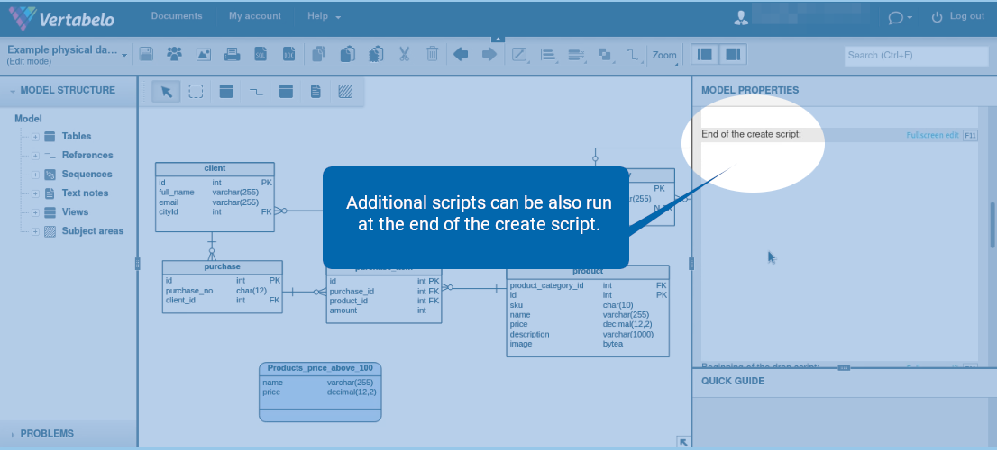Expand the Text notes tree node
997x450 pixels.
pyautogui.click(x=36, y=193)
